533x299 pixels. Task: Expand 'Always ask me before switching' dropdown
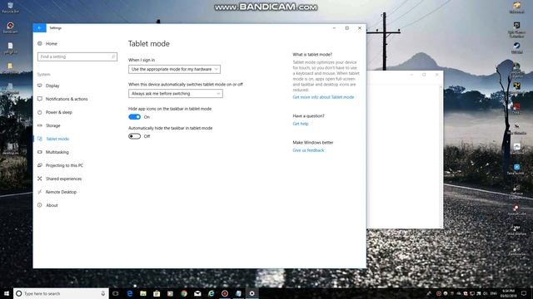point(176,94)
